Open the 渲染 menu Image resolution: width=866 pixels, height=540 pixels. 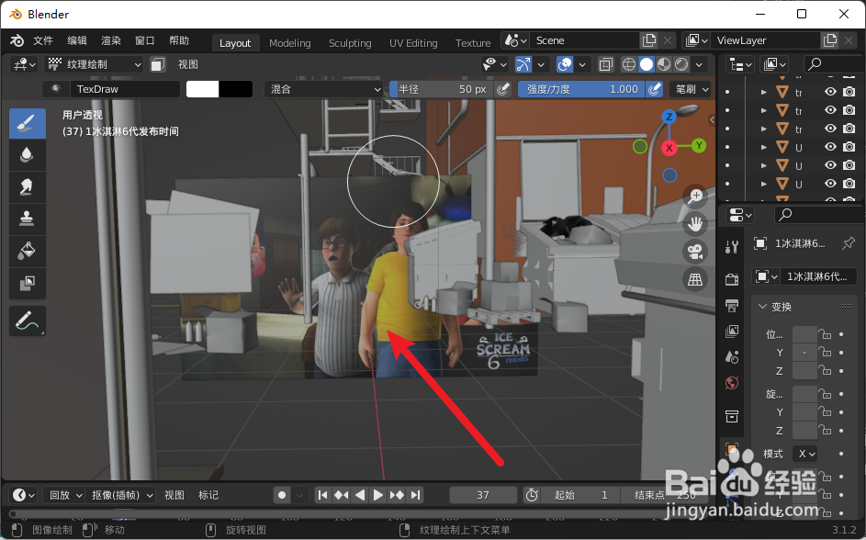pyautogui.click(x=111, y=40)
